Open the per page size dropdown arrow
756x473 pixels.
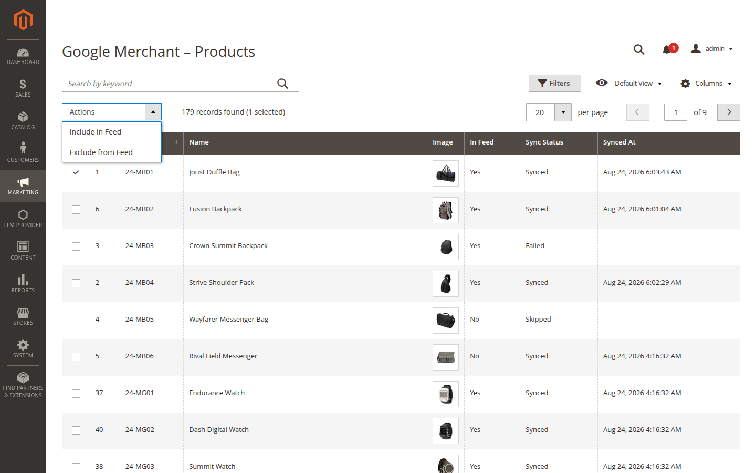pos(563,112)
